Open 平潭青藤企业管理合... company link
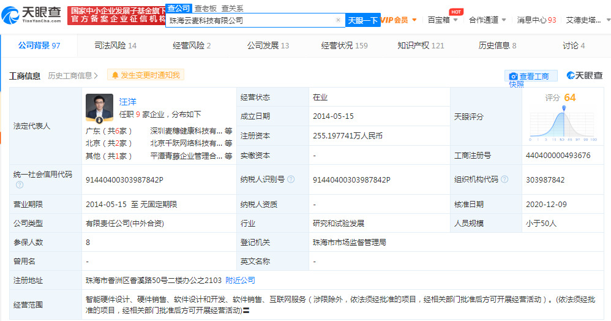This screenshot has width=611, height=321. tap(186, 156)
